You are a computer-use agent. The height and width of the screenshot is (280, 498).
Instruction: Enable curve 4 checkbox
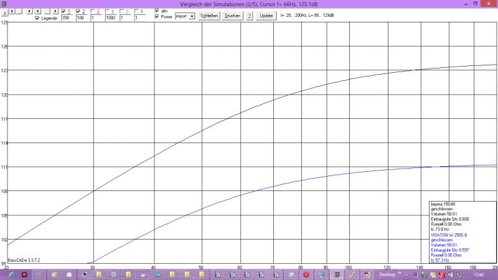point(107,11)
